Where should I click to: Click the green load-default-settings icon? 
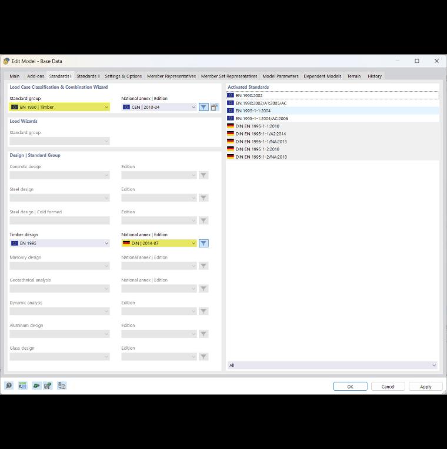36,386
